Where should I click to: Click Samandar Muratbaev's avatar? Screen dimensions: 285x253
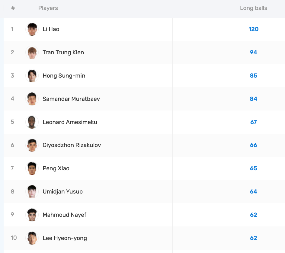pos(32,99)
